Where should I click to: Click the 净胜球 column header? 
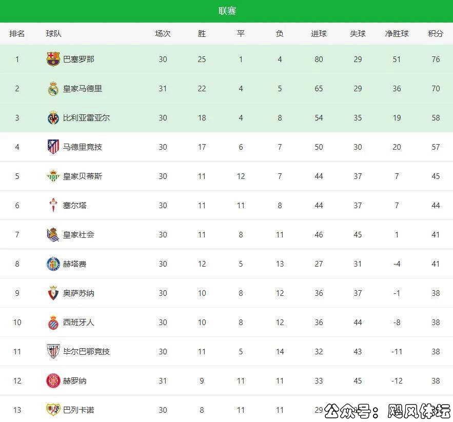(397, 34)
